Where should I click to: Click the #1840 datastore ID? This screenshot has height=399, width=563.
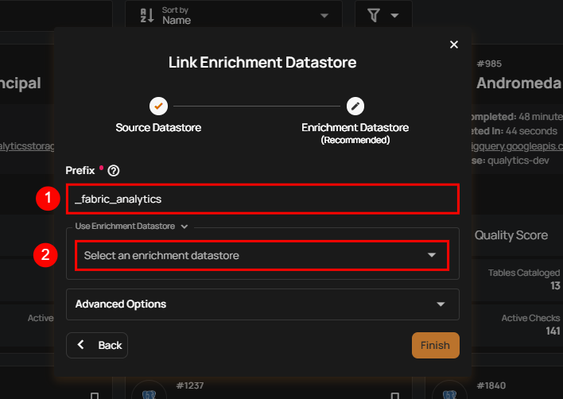point(491,385)
